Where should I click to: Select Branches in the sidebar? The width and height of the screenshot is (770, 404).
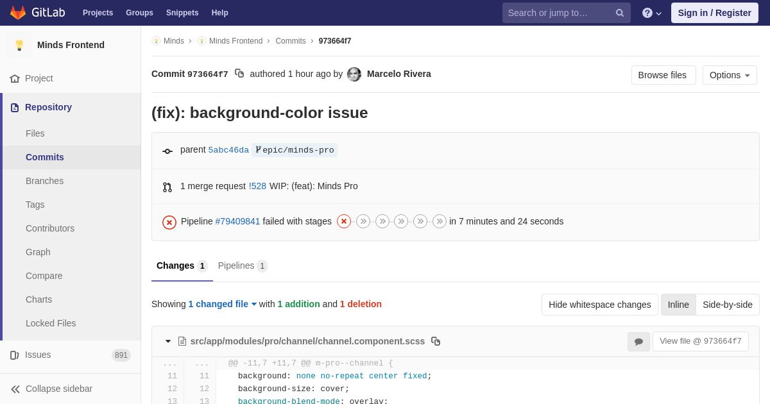coord(44,181)
